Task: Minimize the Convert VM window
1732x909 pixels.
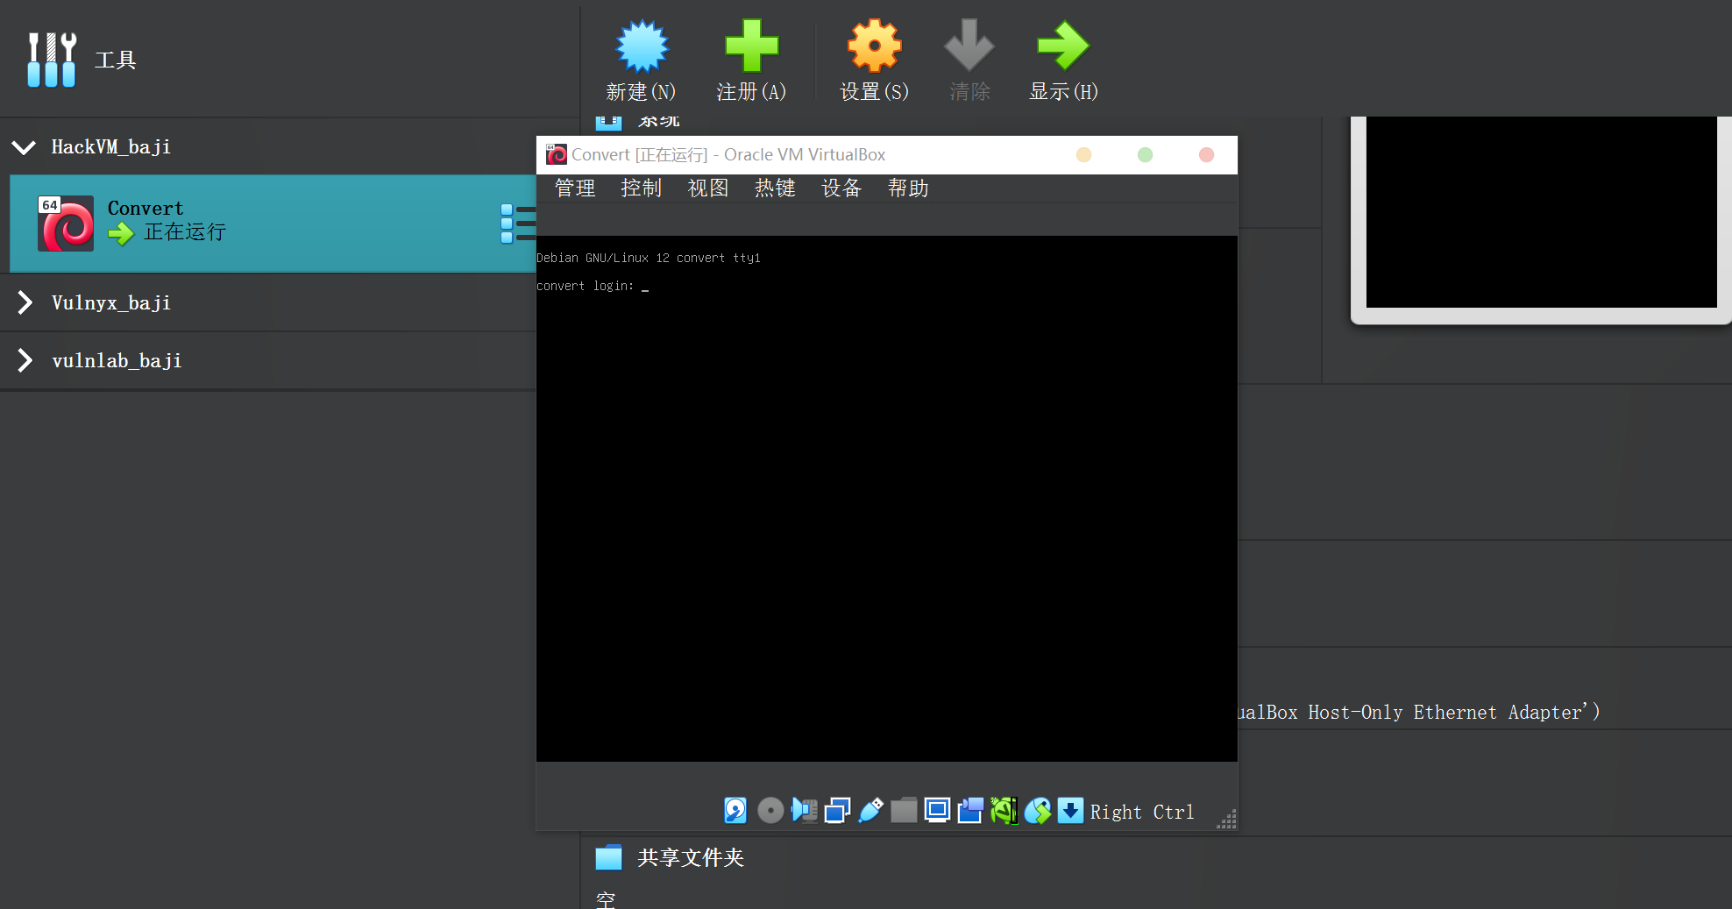Action: click(x=1083, y=155)
